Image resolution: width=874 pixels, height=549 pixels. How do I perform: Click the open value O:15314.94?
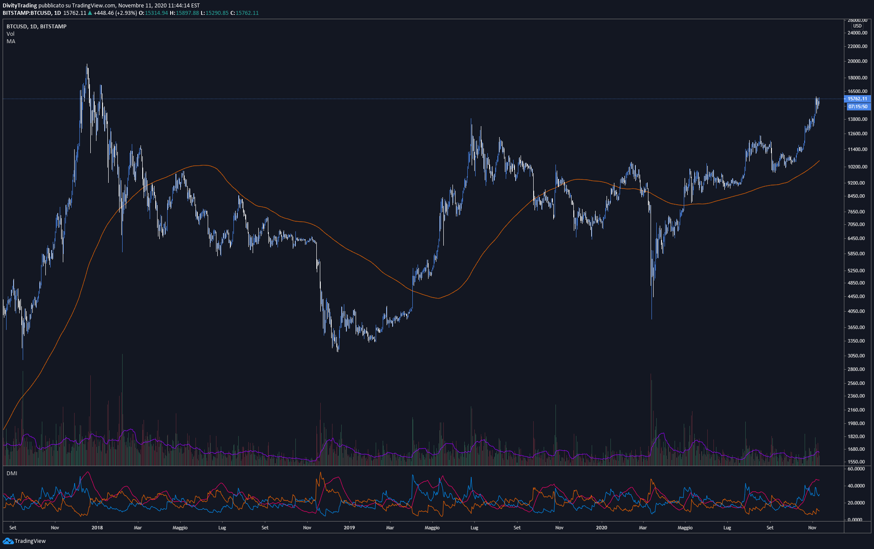tap(153, 13)
